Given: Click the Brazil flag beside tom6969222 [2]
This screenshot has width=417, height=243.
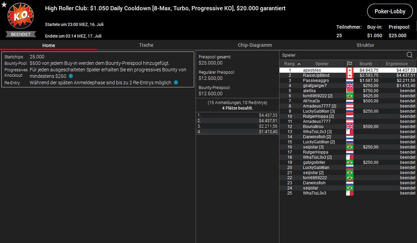Looking at the screenshot, I should coord(349,96).
